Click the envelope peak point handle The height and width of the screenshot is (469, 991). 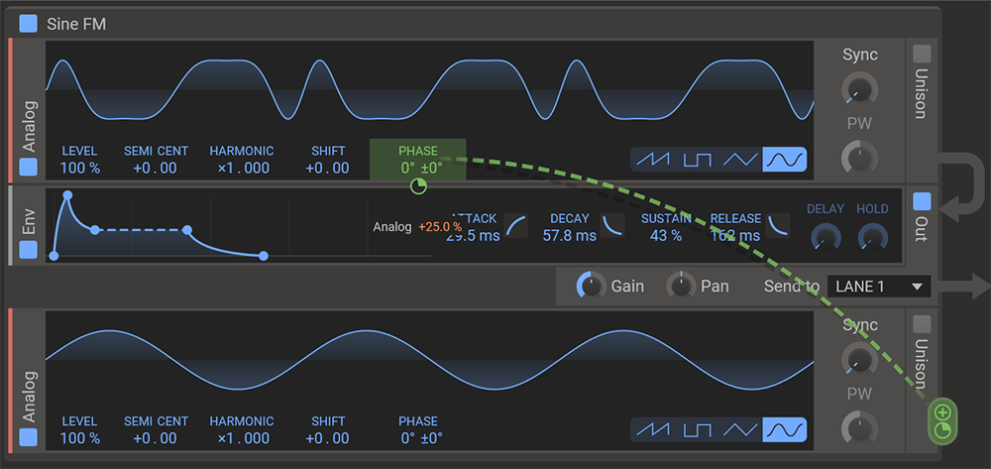pyautogui.click(x=67, y=195)
